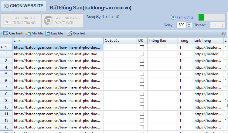Screen dimensions: 228x133
Task: Tick OK checkbox in row 11
Action: tap(142, 114)
